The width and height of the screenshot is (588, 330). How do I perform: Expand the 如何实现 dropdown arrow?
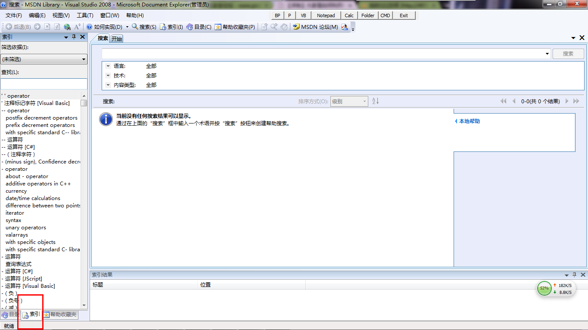(127, 27)
